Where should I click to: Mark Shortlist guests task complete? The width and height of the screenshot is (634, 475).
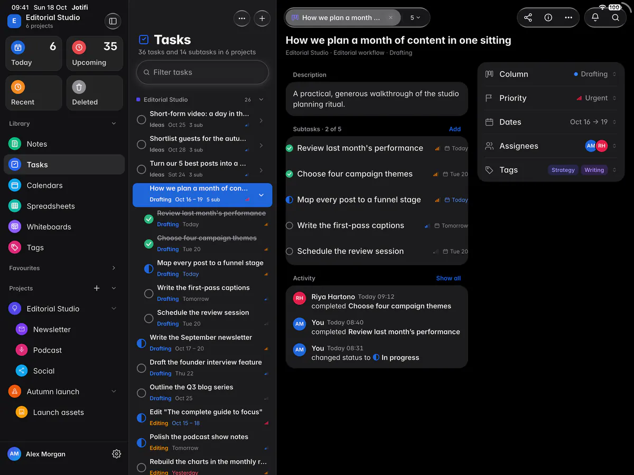tap(141, 145)
